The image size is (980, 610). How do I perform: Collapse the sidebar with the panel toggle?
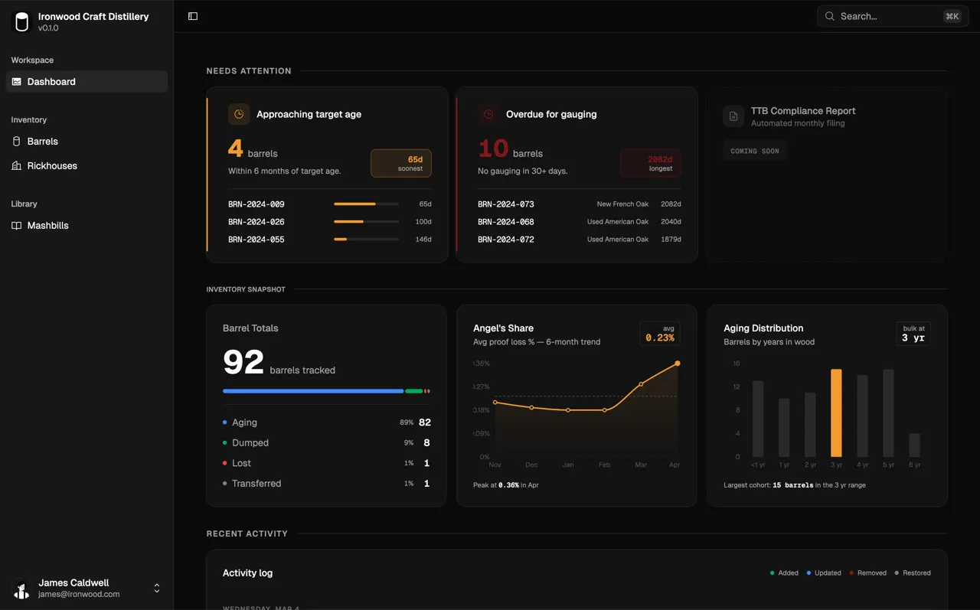(192, 15)
